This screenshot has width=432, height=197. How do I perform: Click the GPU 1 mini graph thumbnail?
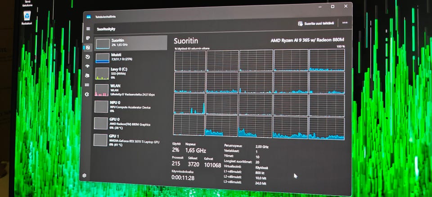tap(100, 140)
